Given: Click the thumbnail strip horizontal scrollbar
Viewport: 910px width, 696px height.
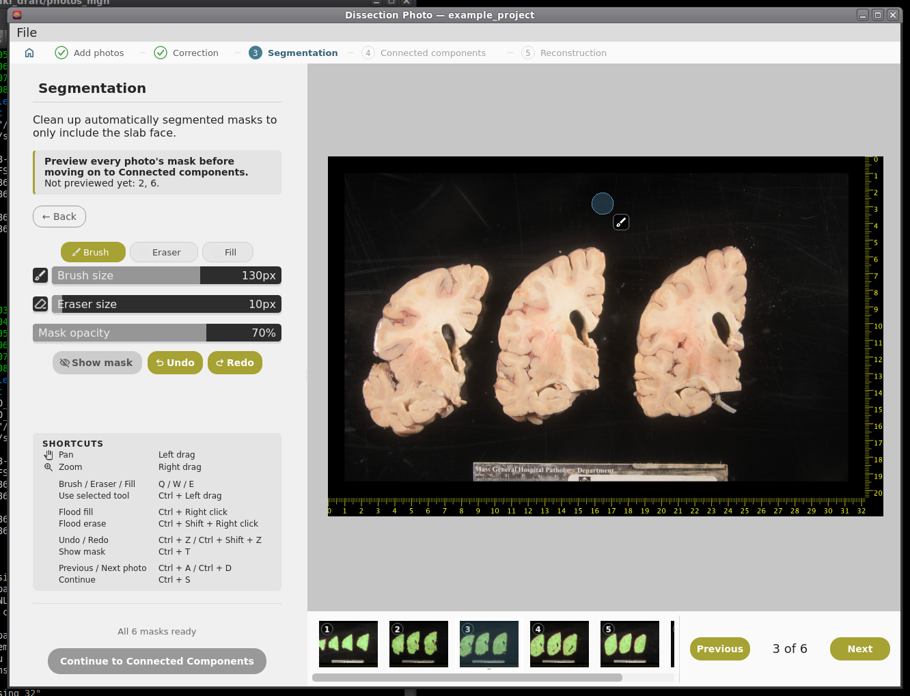Looking at the screenshot, I should coord(467,678).
